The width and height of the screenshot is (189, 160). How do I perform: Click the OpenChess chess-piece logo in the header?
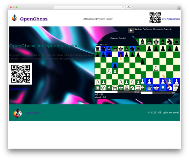pos(14,18)
